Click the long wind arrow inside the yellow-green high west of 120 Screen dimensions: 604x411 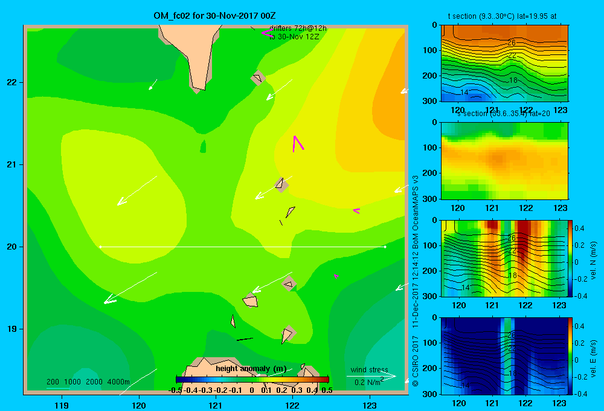coord(137,190)
